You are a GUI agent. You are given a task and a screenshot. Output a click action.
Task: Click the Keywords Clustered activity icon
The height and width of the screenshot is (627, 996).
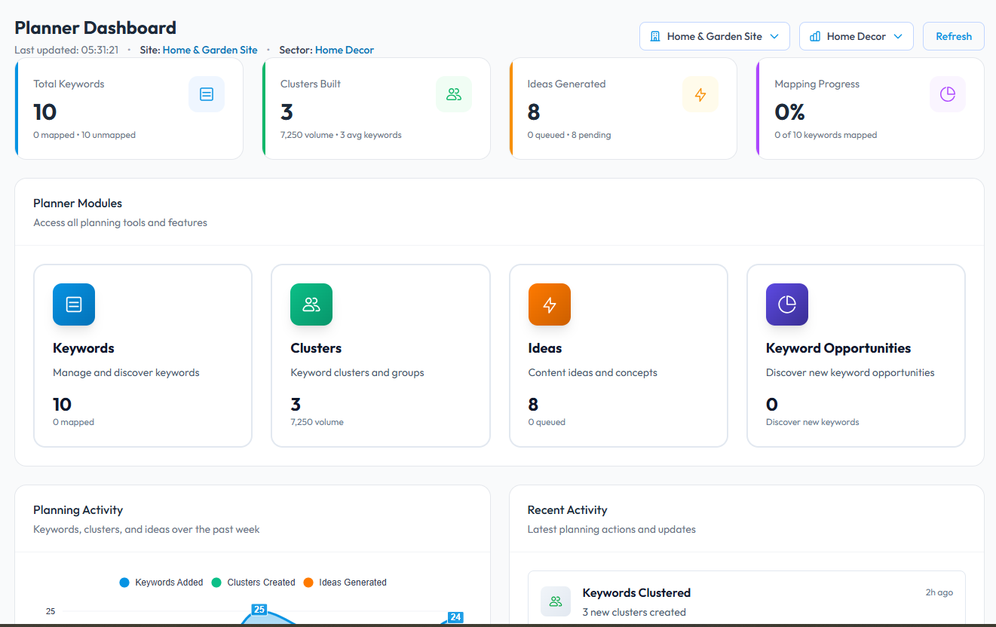click(556, 601)
